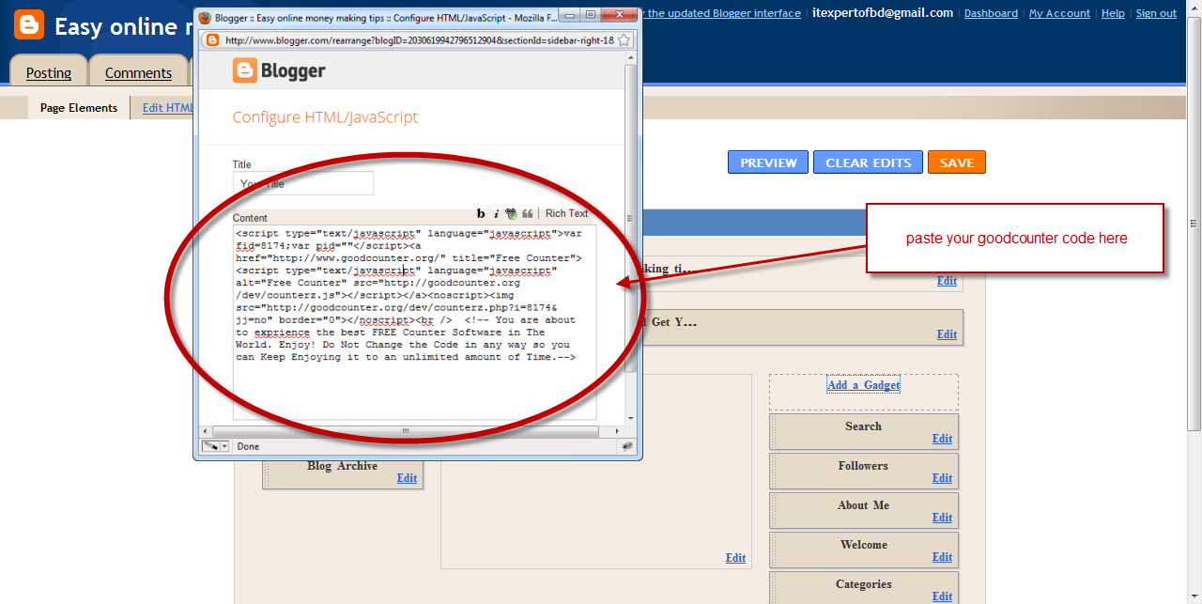The width and height of the screenshot is (1202, 604).
Task: Click the eyedropper icon in popup status bar
Action: (210, 446)
